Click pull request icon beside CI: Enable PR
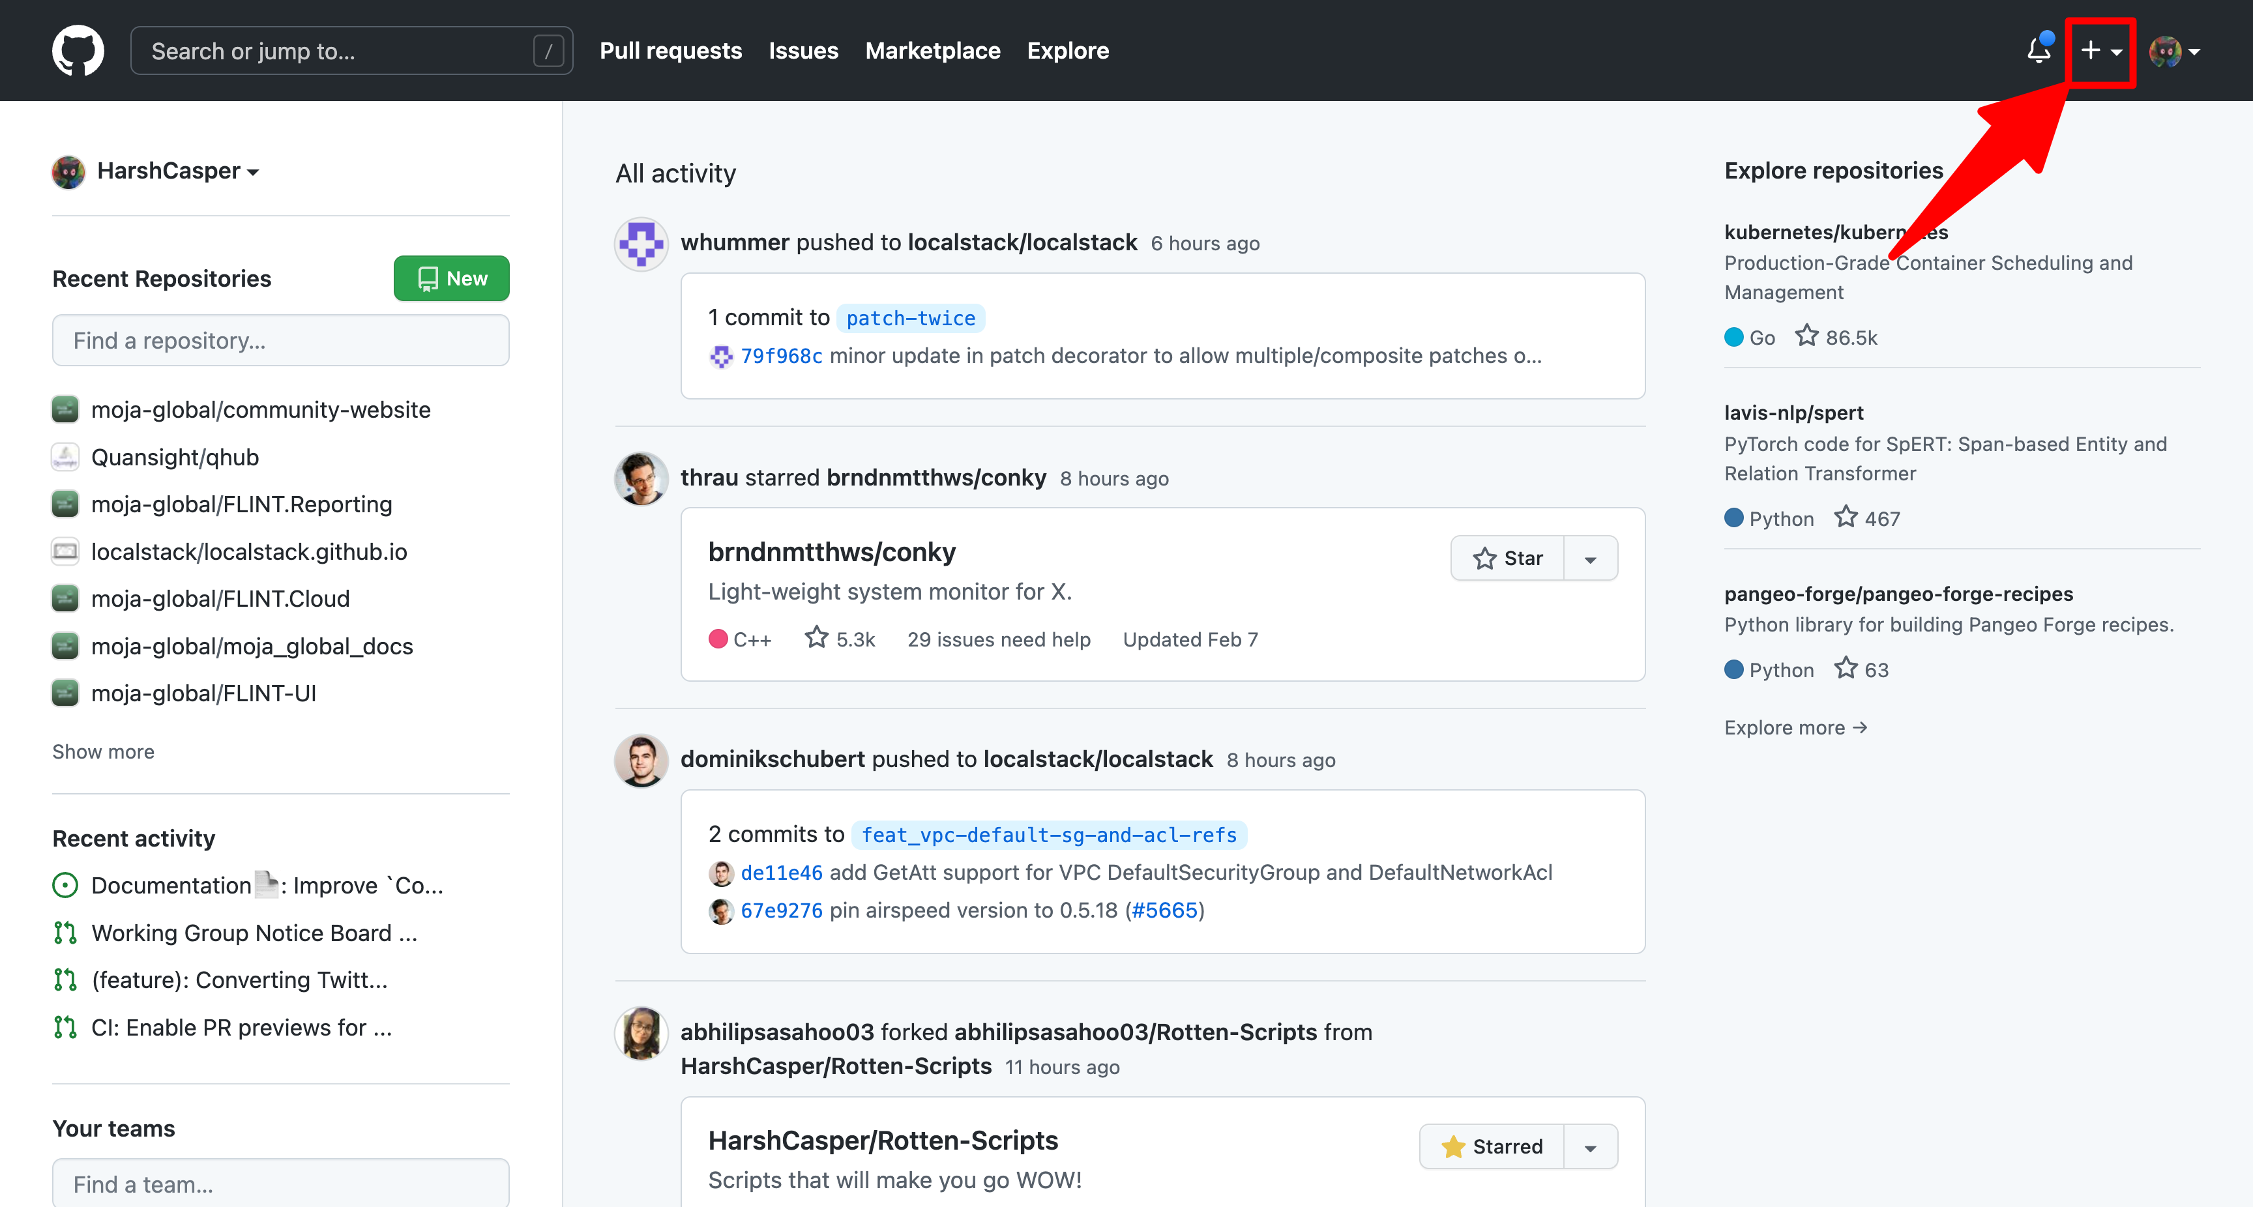 pyautogui.click(x=66, y=1027)
